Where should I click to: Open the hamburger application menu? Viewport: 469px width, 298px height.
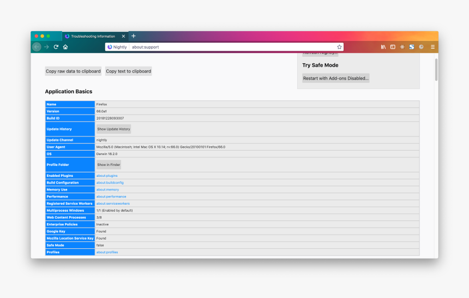432,47
